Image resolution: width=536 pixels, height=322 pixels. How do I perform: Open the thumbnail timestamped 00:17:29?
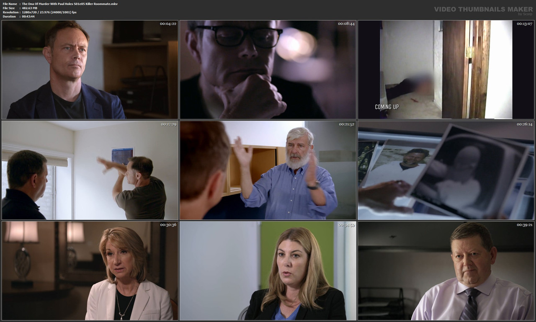[x=90, y=170]
